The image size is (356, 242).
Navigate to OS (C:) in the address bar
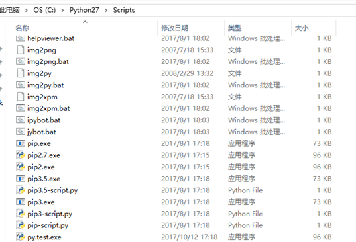44,10
